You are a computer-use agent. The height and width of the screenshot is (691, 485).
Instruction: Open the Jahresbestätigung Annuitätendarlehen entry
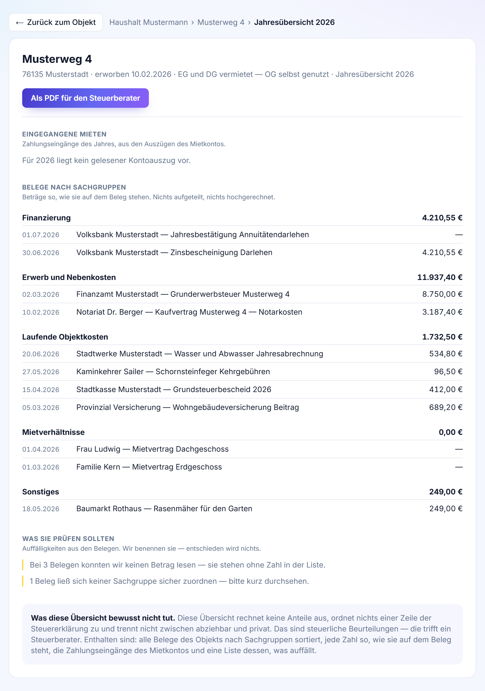click(x=243, y=235)
